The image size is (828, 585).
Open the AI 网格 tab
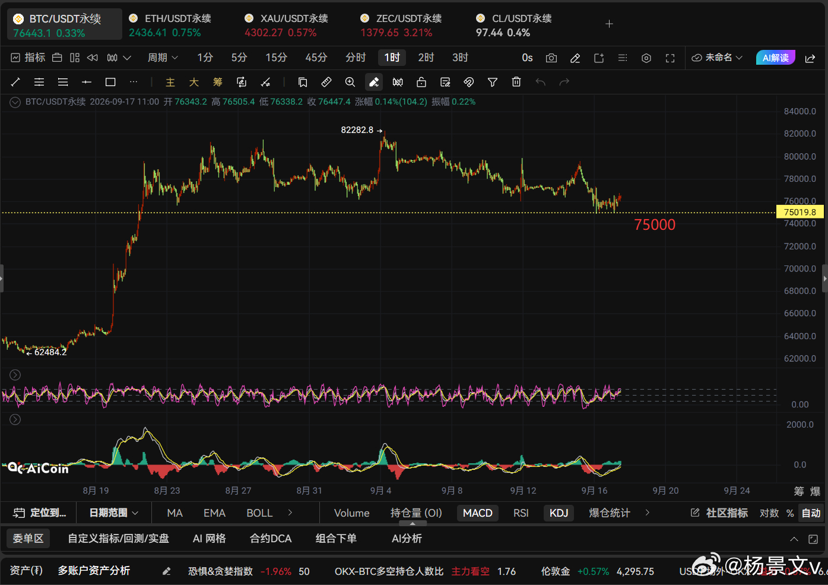(x=210, y=539)
